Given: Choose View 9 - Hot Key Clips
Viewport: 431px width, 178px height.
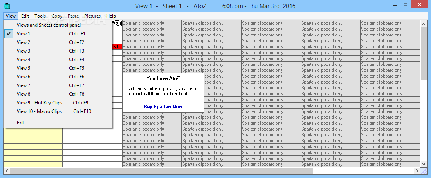Looking at the screenshot, I should point(58,103).
